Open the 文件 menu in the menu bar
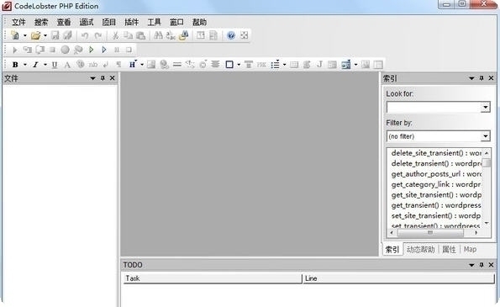The image size is (500, 307). 18,22
